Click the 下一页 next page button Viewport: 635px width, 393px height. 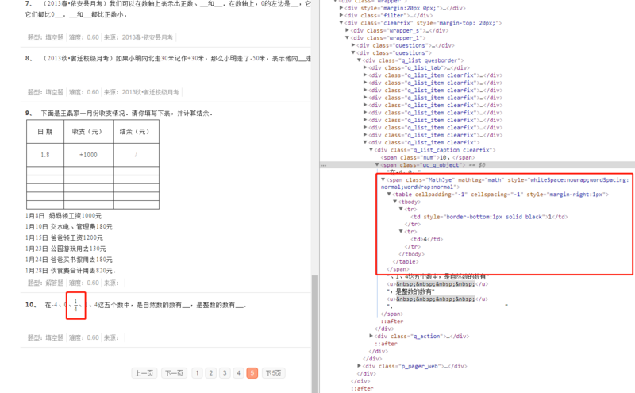[174, 373]
